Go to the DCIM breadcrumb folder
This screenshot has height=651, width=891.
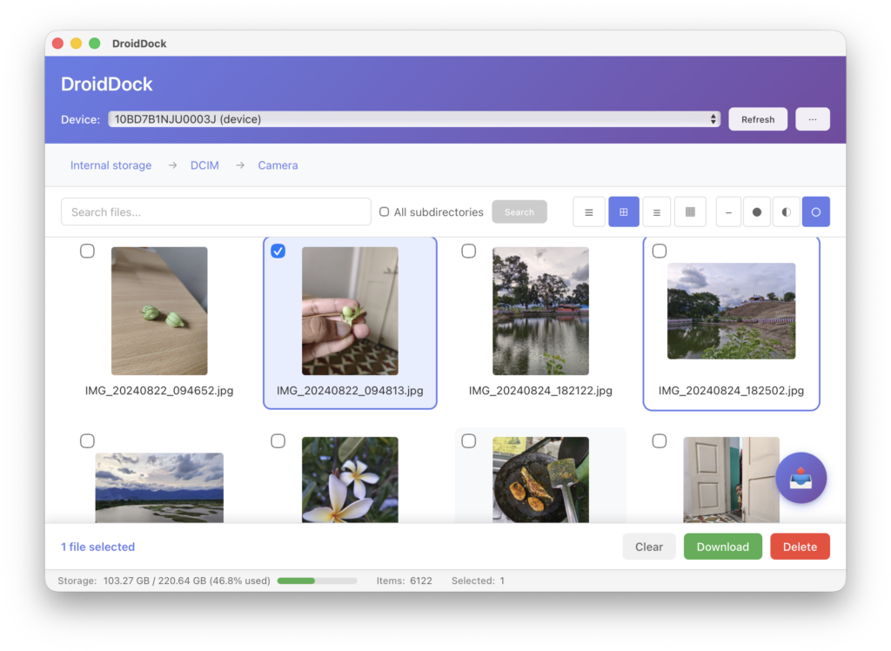pos(204,165)
